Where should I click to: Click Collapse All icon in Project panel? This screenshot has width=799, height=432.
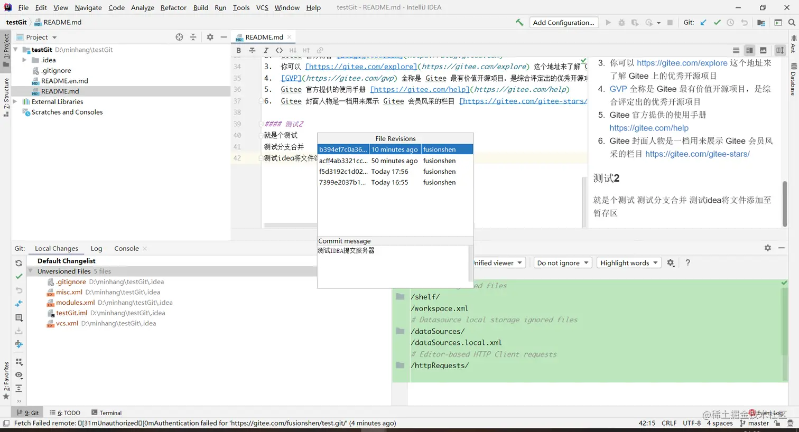pos(193,37)
